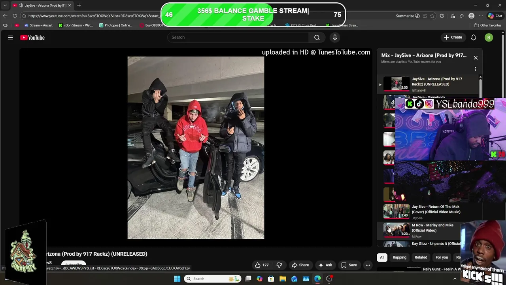Select the For you filter chip
The image size is (506, 285).
pyautogui.click(x=442, y=257)
